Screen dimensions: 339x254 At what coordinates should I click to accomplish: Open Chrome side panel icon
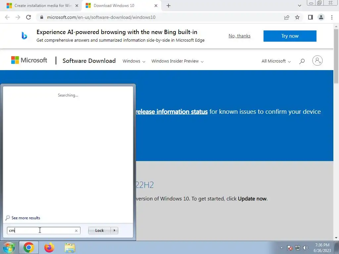311,17
